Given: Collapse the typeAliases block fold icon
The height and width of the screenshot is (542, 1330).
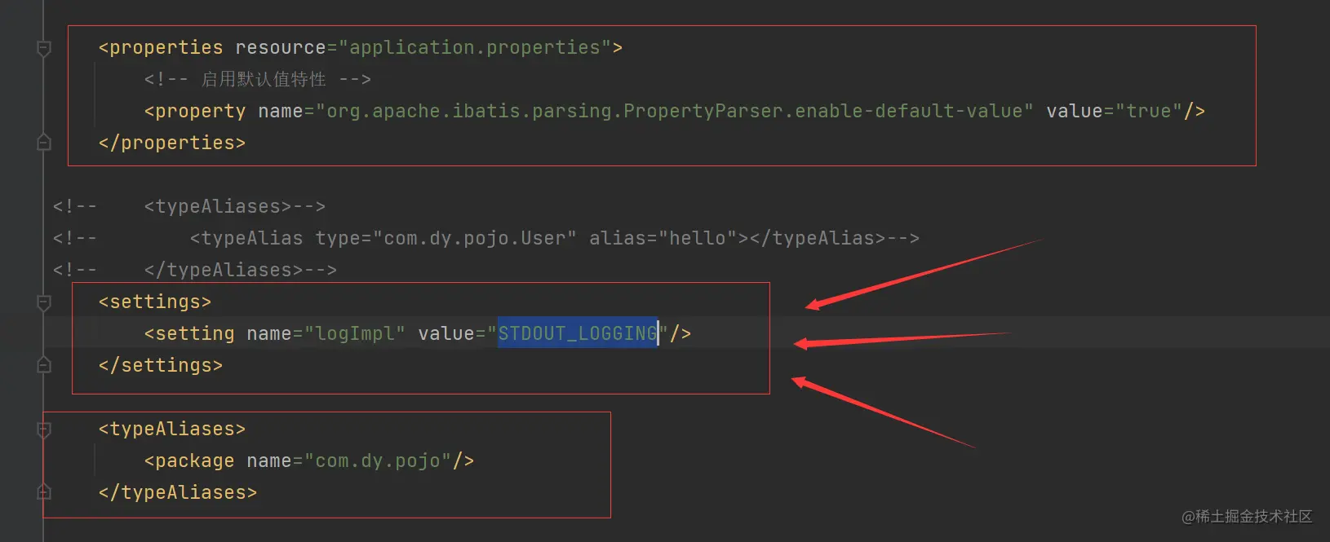Looking at the screenshot, I should point(44,430).
